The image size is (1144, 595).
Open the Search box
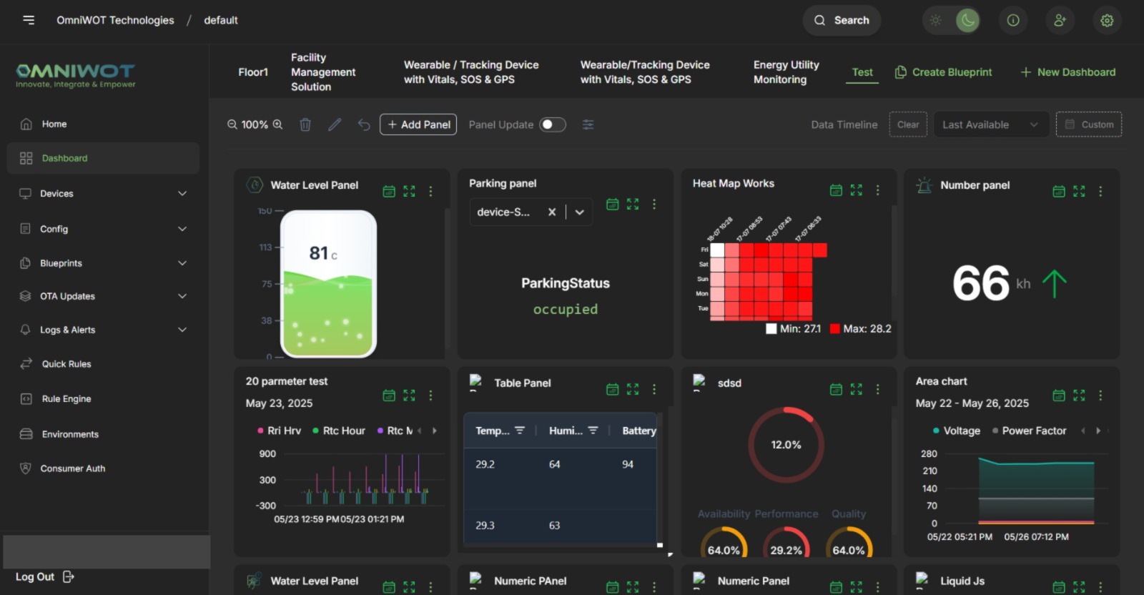(842, 20)
